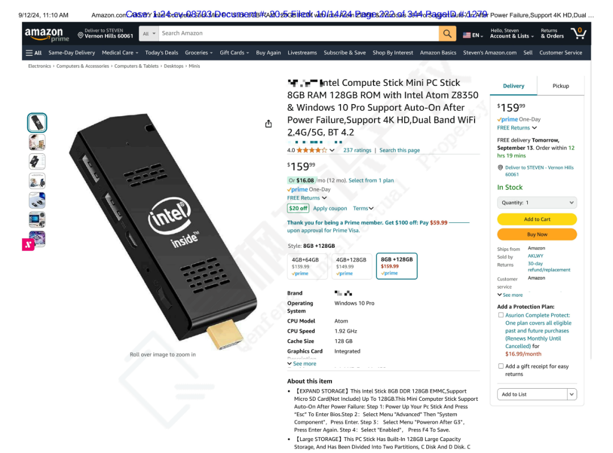Screen dimensions: 613x453
Task: Click the star rating popover chevron
Action: (332, 150)
